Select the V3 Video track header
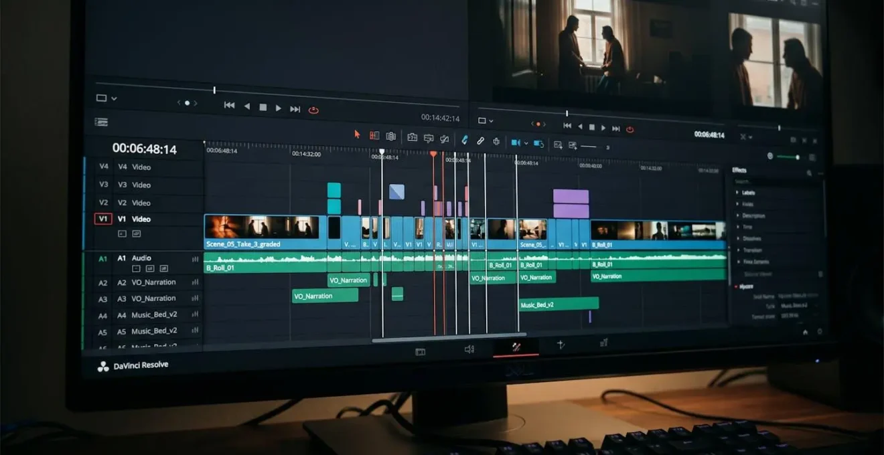Screen dimensions: 884x455 (x=143, y=185)
